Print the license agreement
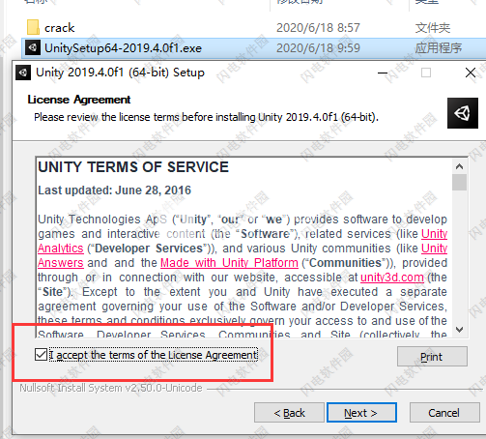The width and height of the screenshot is (486, 439). tap(432, 356)
